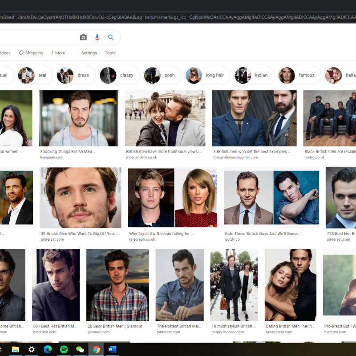Image resolution: width=356 pixels, height=356 pixels.
Task: Launch WeChat from the taskbar
Action: (80, 349)
